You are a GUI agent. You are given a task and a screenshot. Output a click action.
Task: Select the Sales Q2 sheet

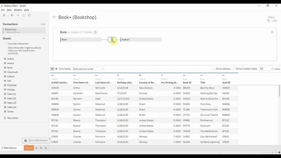12,98
